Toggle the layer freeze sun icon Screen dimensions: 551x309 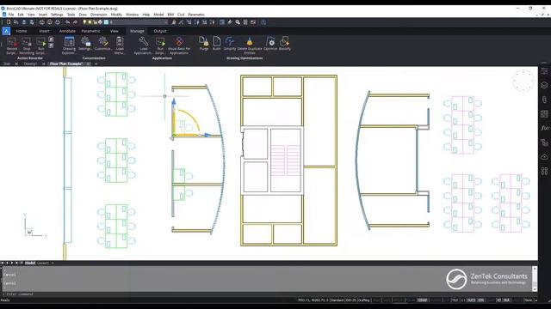click(90, 22)
